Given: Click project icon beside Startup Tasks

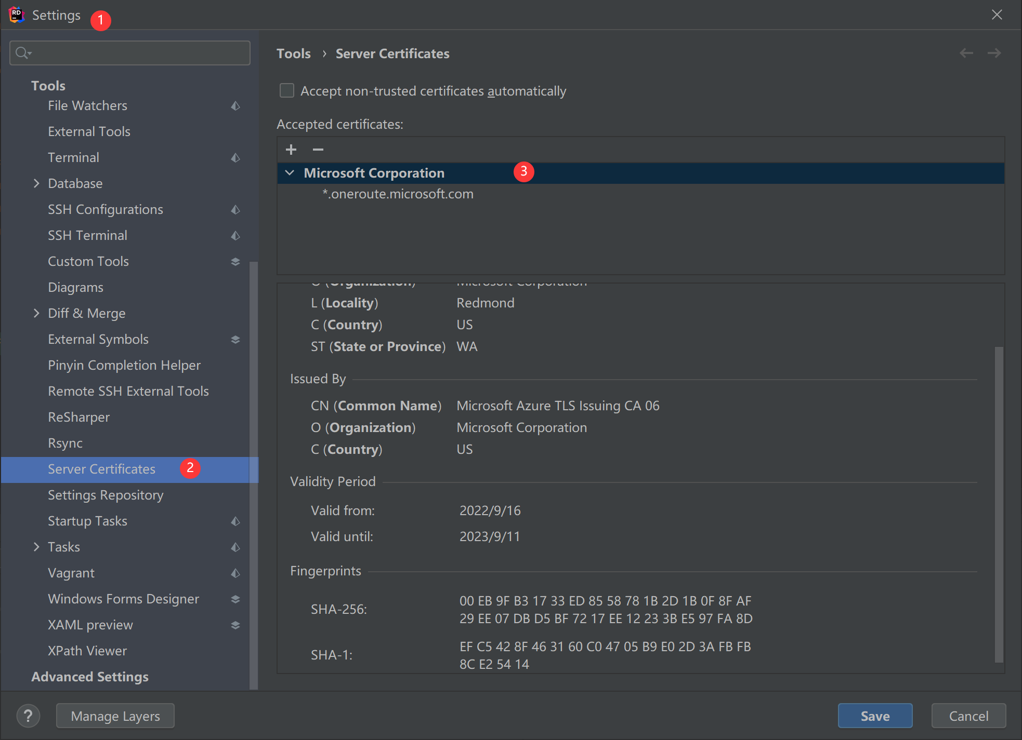Looking at the screenshot, I should (x=235, y=521).
